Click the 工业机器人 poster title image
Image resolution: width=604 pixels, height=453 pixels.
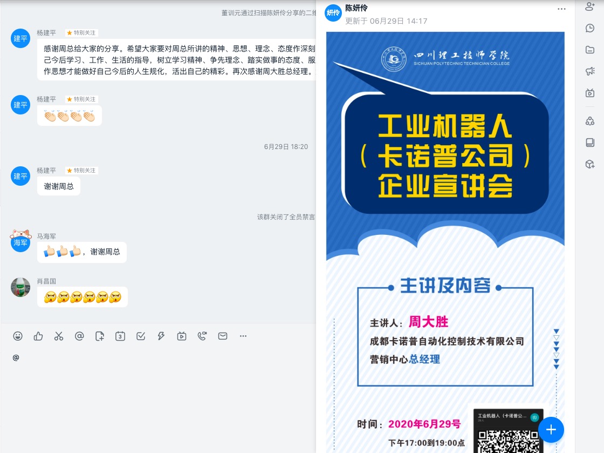445,155
